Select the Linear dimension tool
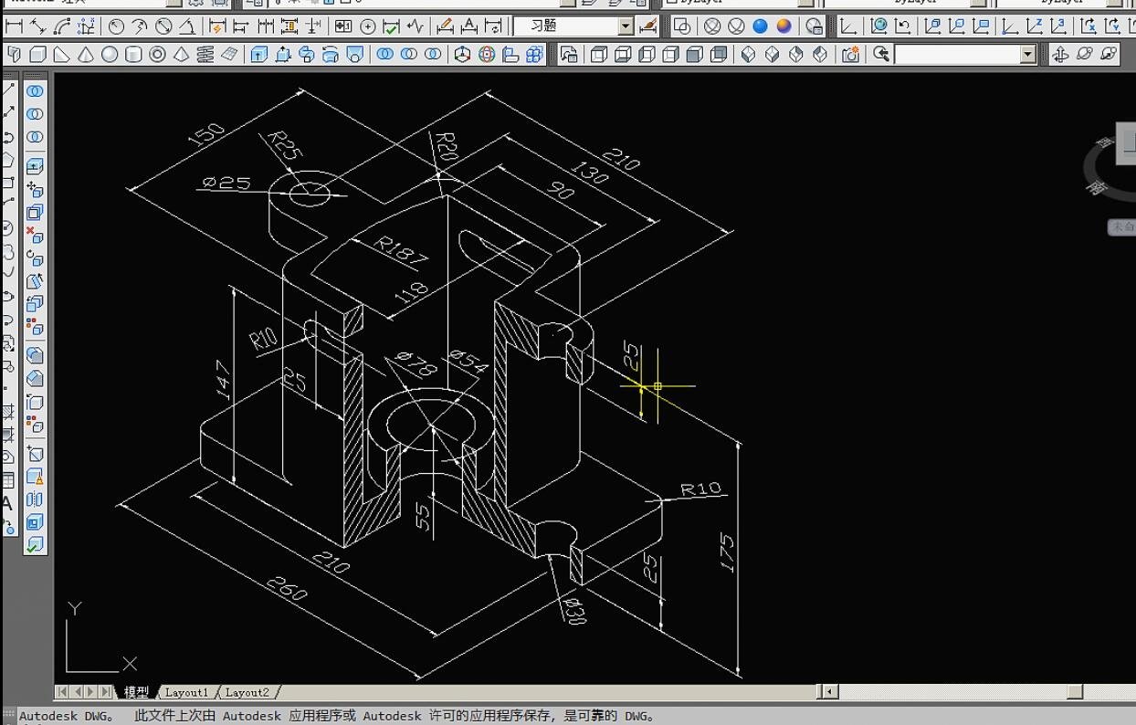The height and width of the screenshot is (725, 1136). 15,26
